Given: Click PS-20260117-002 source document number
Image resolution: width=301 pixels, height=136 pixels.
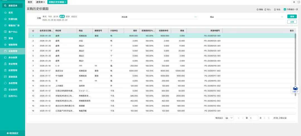Looking at the screenshot, I should tap(212, 71).
